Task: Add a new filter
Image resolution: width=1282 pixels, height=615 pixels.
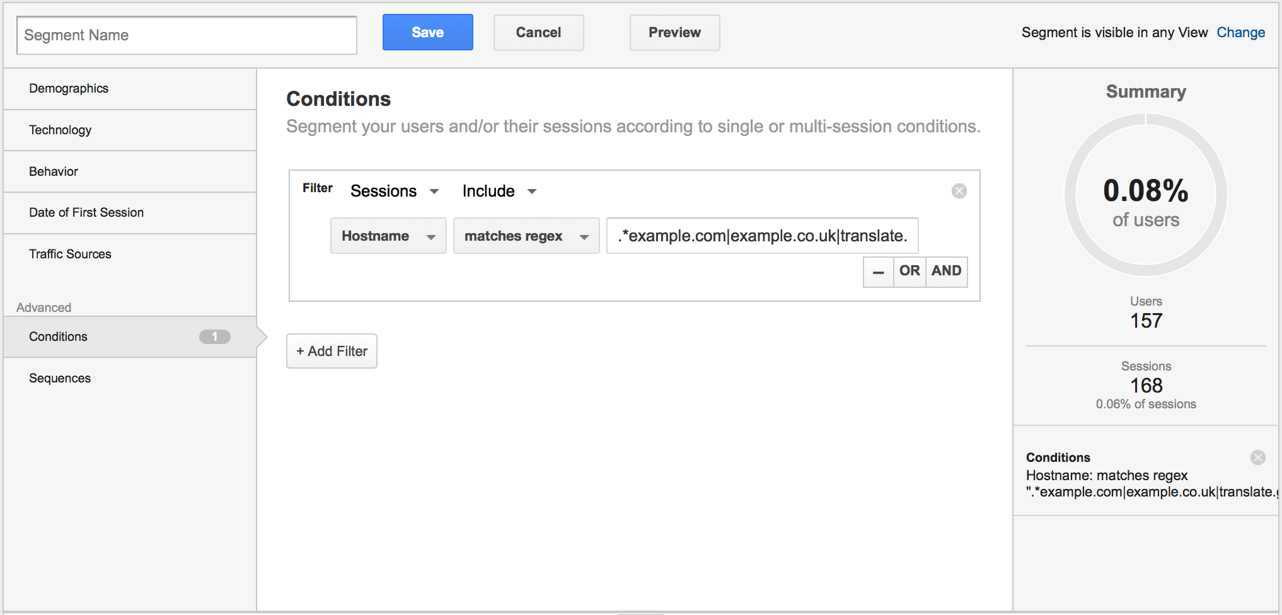Action: [x=332, y=351]
